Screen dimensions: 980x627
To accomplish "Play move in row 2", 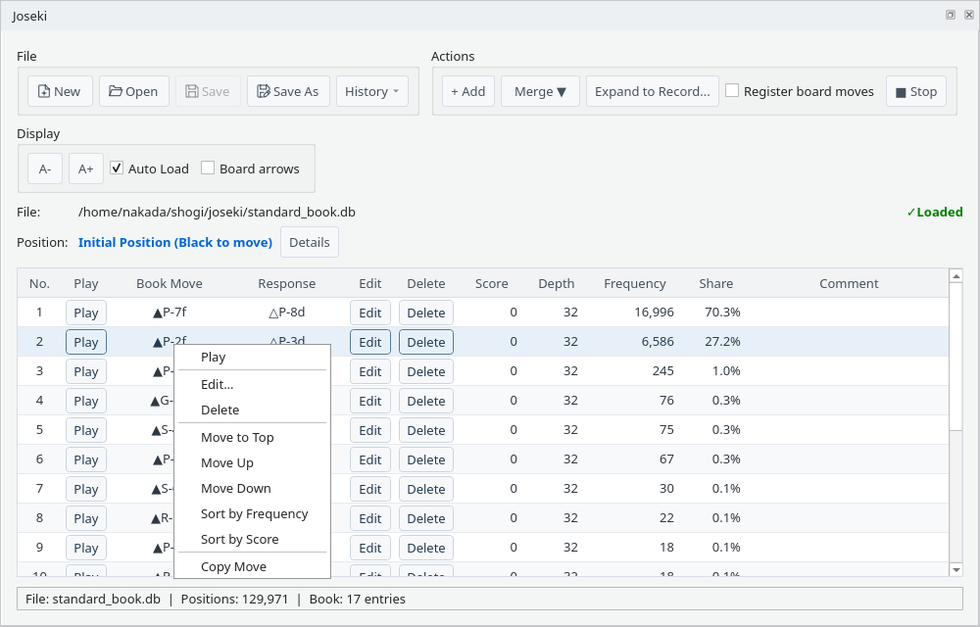I will pos(85,342).
